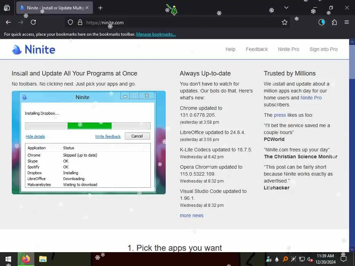The image size is (355, 266).
Task: Open tracking protection shield icon
Action: pyautogui.click(x=70, y=23)
